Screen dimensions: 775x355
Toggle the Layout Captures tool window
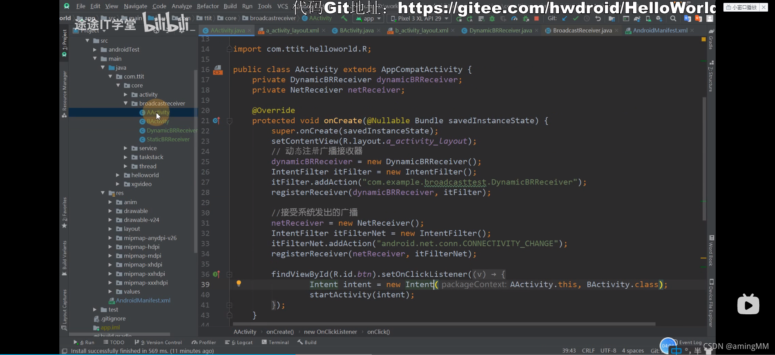click(x=64, y=310)
